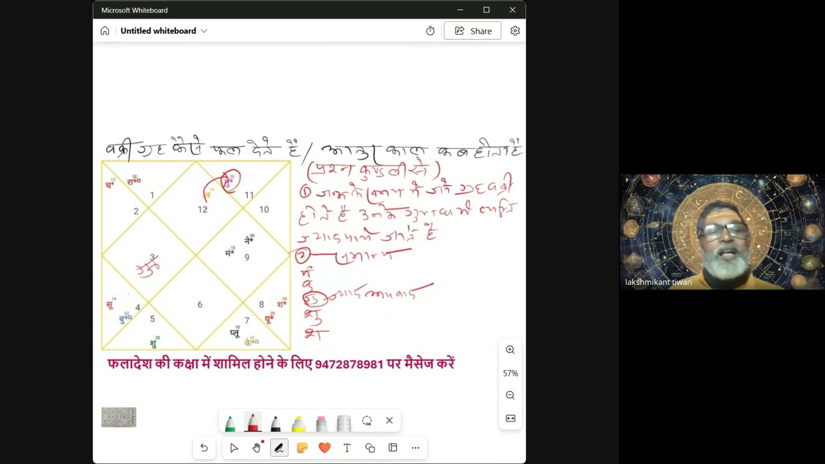
Task: Select the small pasted image thumbnail
Action: click(x=119, y=417)
